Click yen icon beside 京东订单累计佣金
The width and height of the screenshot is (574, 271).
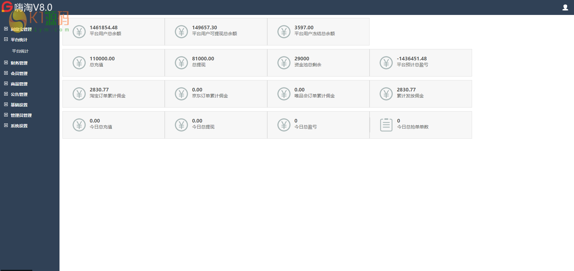point(181,94)
